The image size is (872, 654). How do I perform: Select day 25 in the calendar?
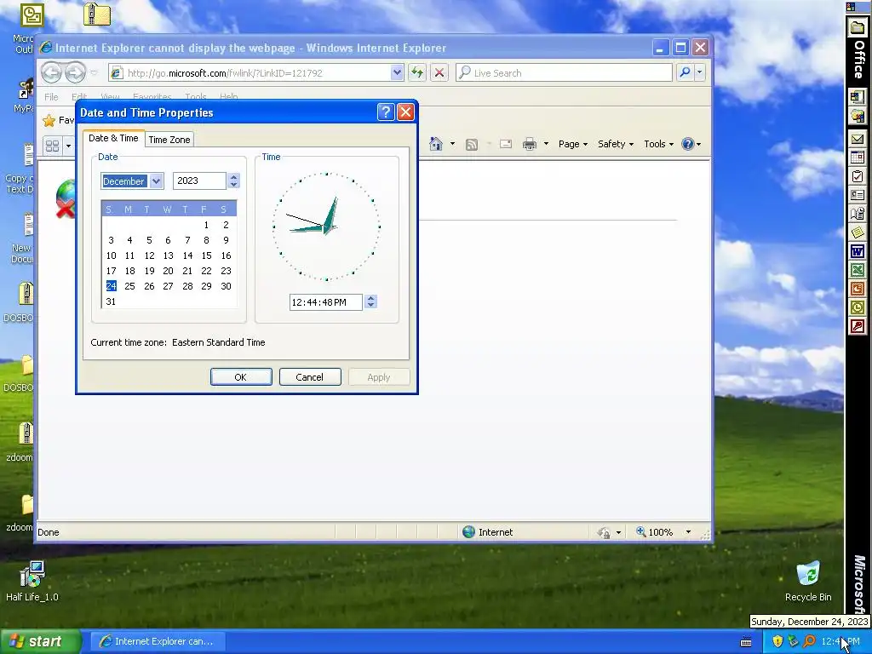click(x=129, y=286)
